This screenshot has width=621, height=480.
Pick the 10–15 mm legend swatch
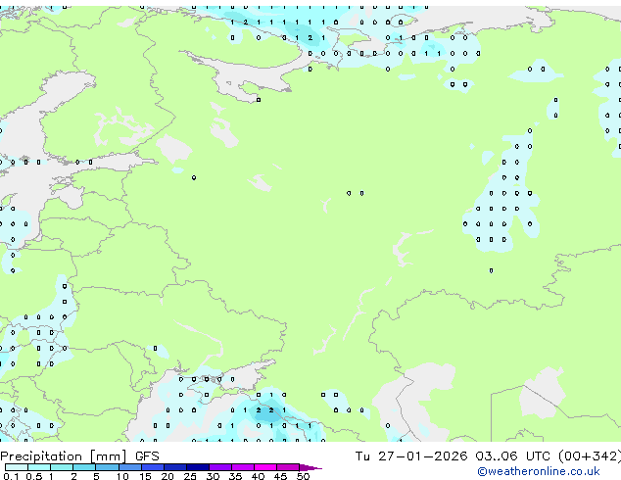[129, 467]
